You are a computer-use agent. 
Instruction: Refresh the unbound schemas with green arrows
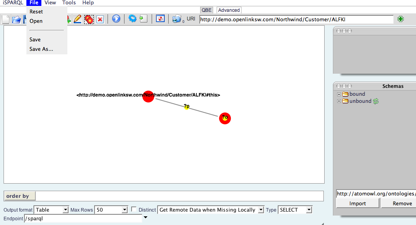tap(376, 101)
